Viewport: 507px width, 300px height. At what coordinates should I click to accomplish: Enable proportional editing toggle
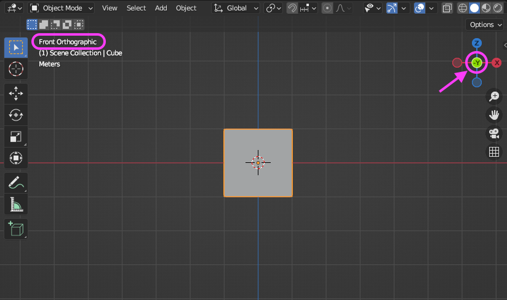click(327, 8)
